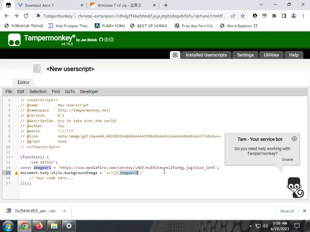
Task: Open the Find menu
Action: (x=56, y=92)
